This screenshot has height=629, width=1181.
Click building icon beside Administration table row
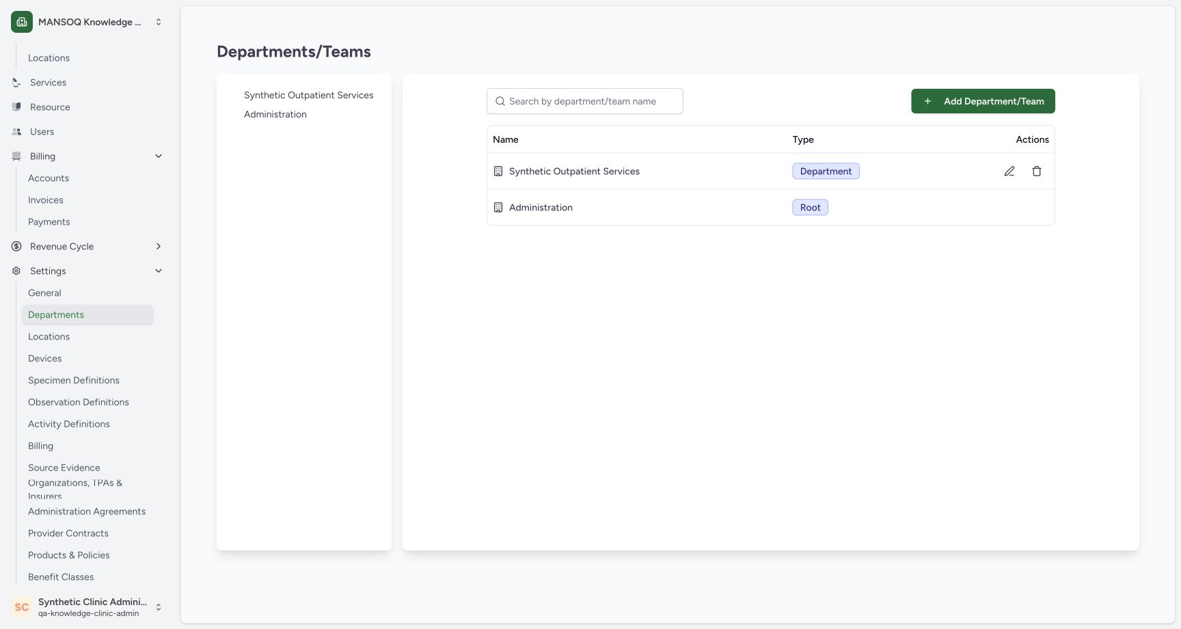(x=498, y=208)
